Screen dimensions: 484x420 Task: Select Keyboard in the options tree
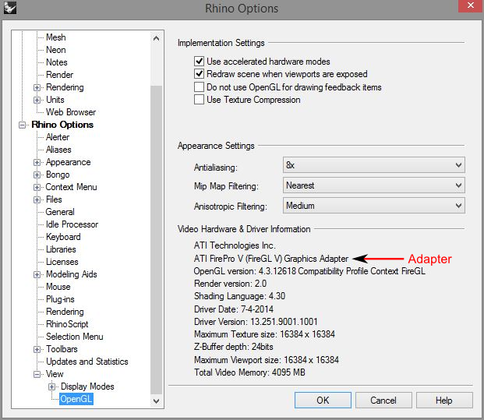63,237
